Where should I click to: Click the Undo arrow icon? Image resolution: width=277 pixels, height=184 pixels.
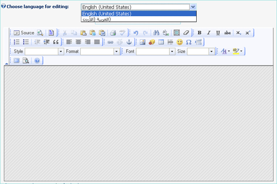click(136, 33)
